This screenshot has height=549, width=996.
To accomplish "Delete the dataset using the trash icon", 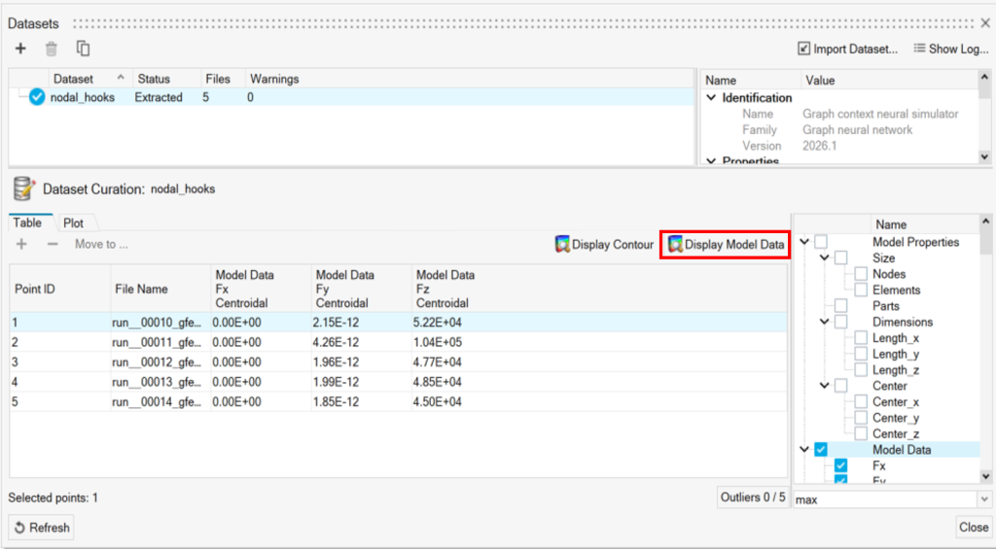I will pos(52,49).
